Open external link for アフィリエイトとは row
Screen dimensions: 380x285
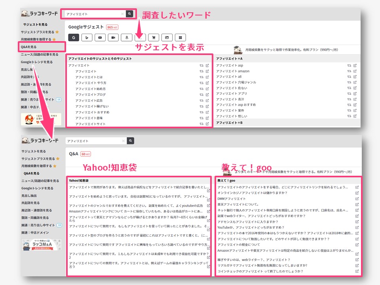[207, 77]
